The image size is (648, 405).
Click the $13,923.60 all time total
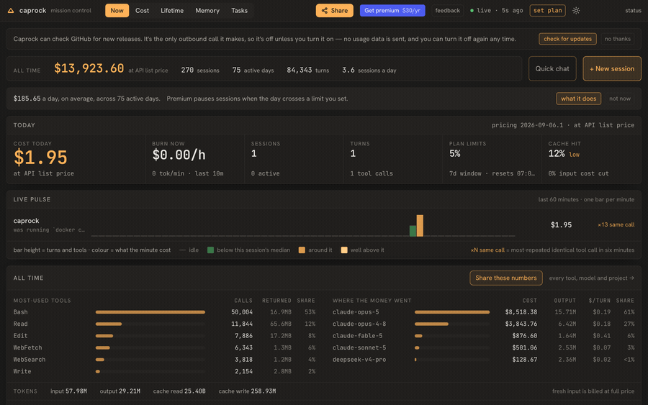click(89, 68)
